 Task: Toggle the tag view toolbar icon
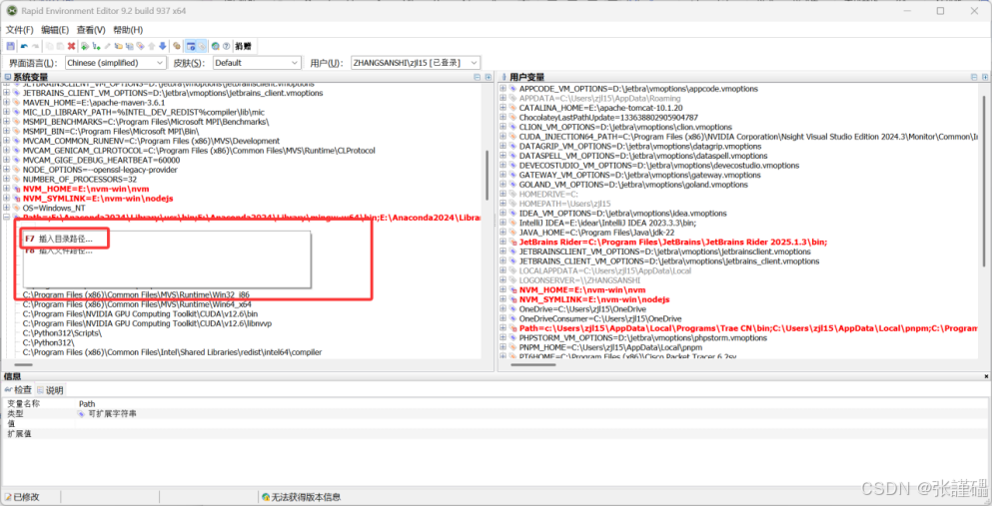point(201,46)
